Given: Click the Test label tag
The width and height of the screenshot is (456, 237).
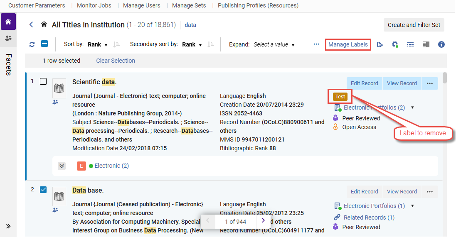Looking at the screenshot, I should (x=340, y=97).
